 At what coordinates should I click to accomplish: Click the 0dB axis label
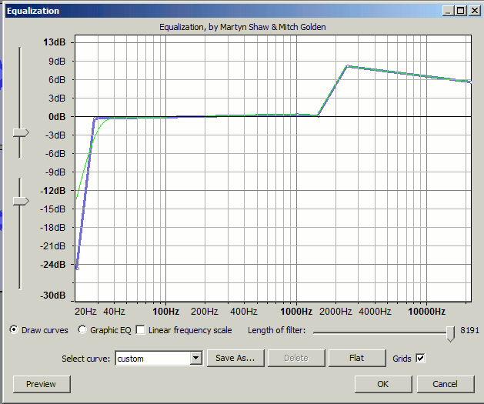[x=57, y=117]
